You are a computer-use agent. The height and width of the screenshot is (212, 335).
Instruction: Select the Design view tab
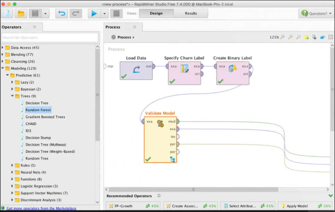156,13
